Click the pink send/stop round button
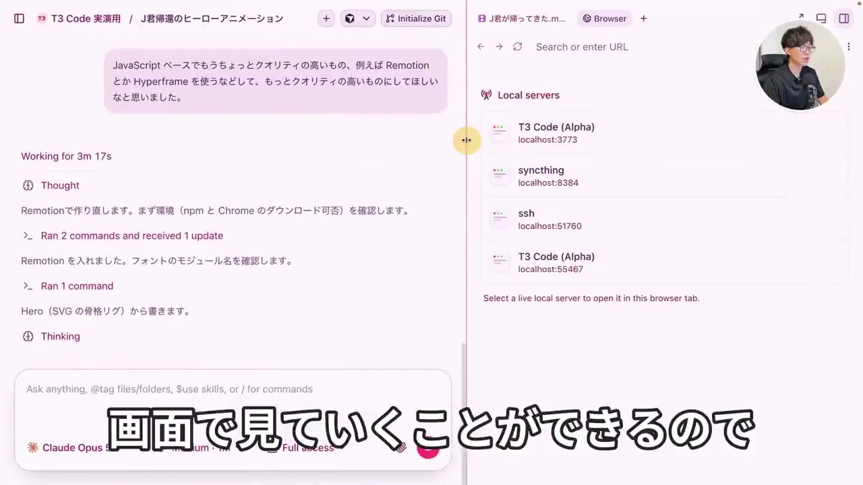This screenshot has height=485, width=863. tap(428, 448)
